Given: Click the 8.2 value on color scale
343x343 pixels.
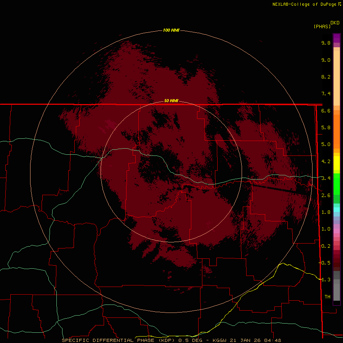Looking at the screenshot, I should [x=326, y=77].
